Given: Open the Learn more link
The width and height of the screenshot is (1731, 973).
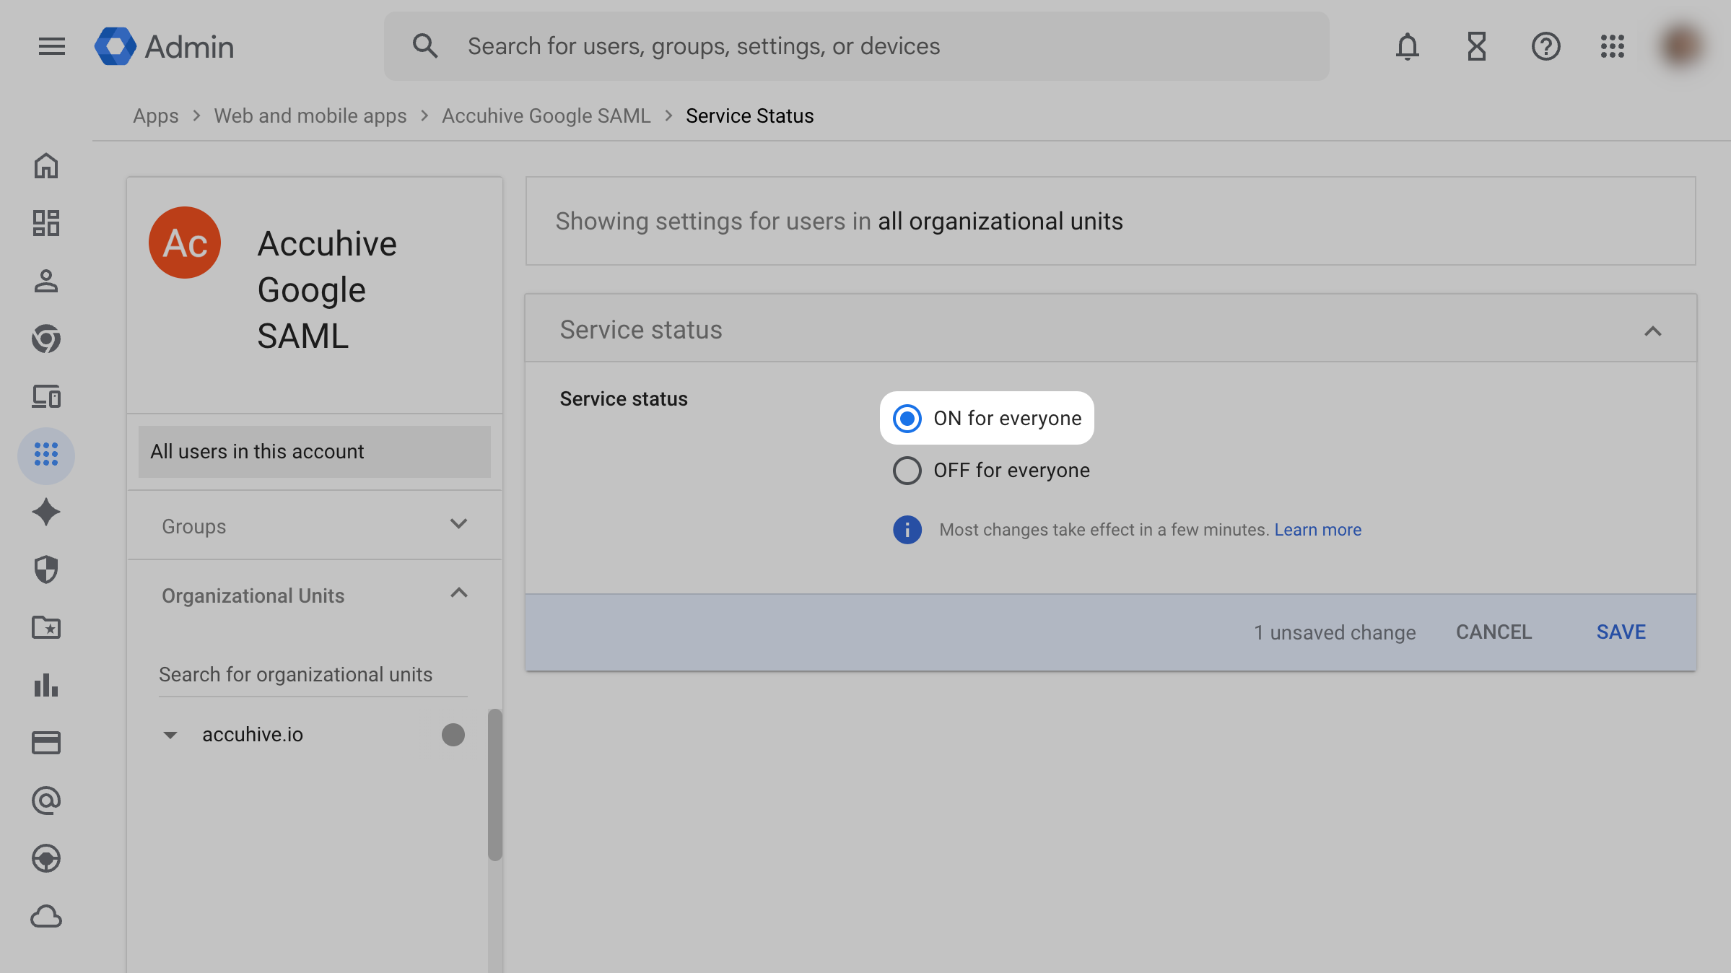Looking at the screenshot, I should (x=1317, y=530).
